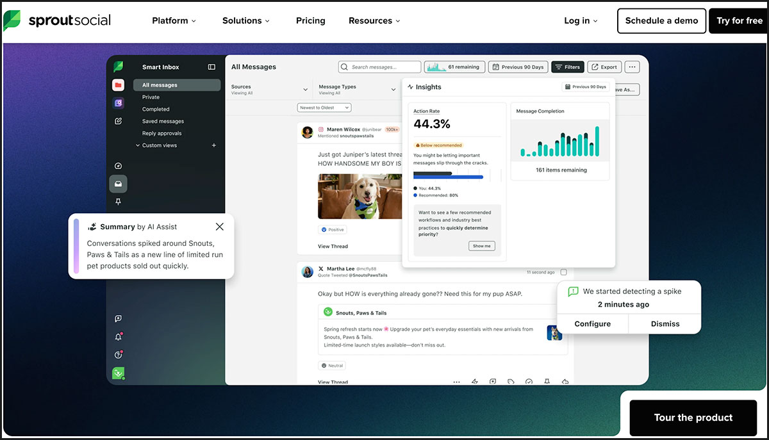Click the Filters button

568,67
